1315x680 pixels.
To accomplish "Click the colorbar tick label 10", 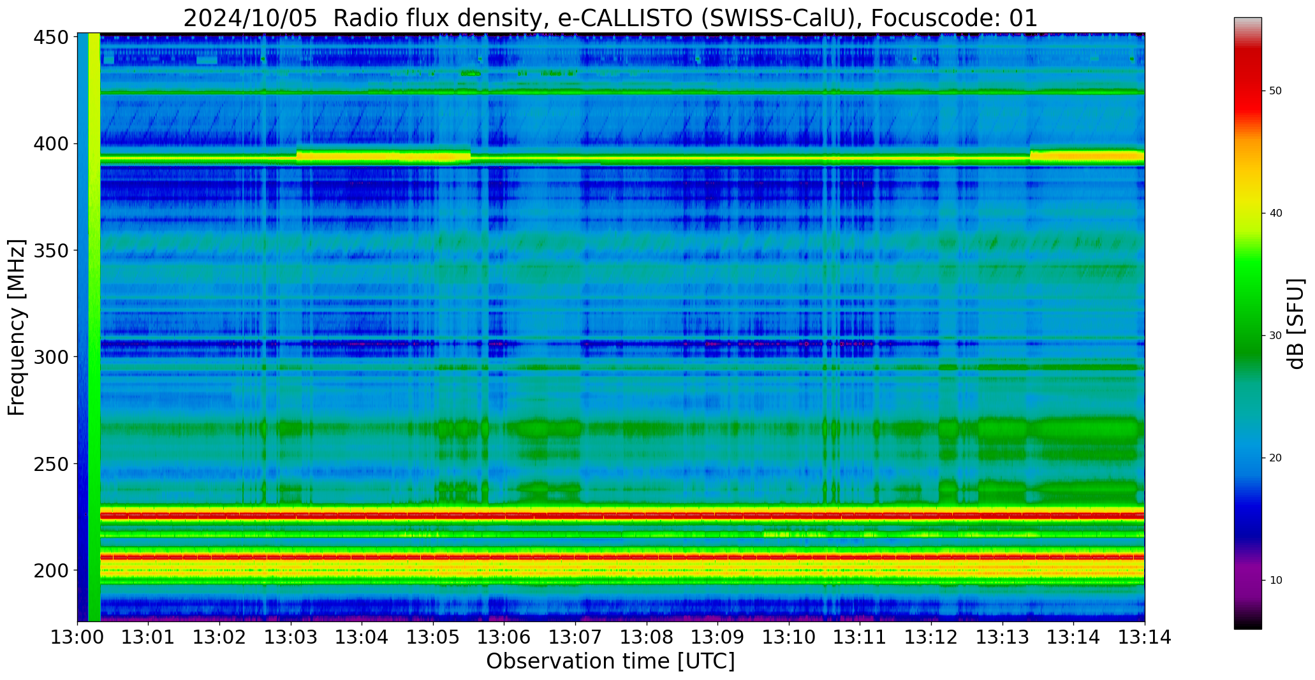I will [x=1275, y=581].
